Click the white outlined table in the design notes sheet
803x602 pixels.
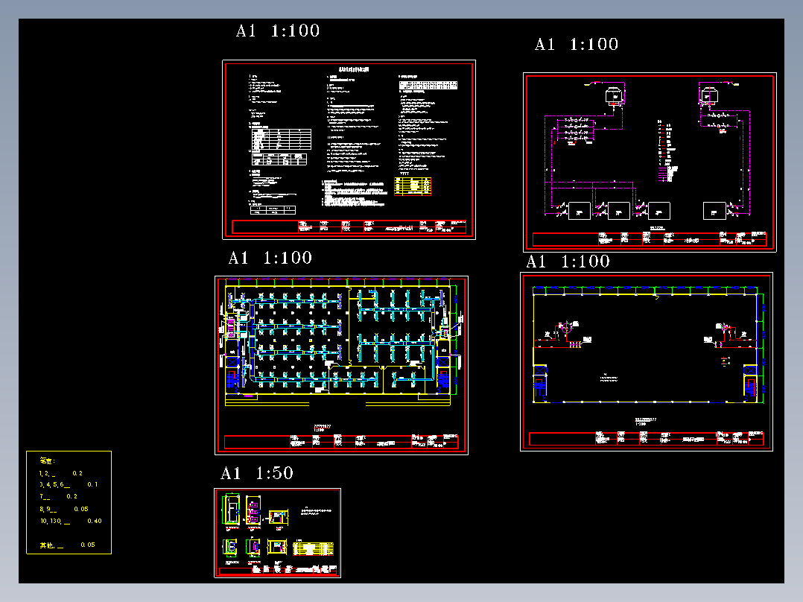point(281,139)
